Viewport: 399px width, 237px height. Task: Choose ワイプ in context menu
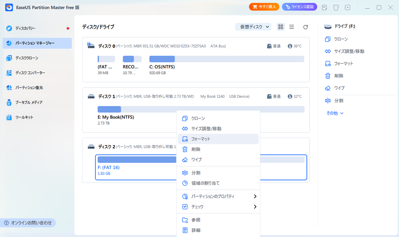(x=218, y=160)
